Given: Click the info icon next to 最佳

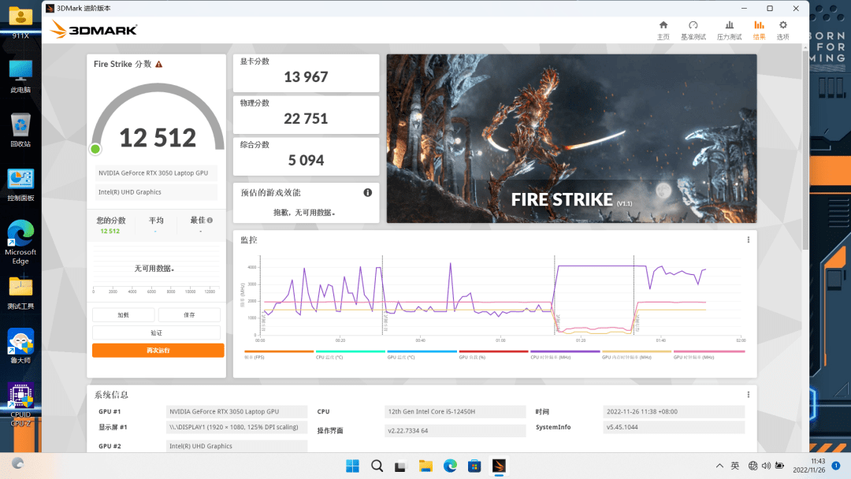Looking at the screenshot, I should click(210, 221).
